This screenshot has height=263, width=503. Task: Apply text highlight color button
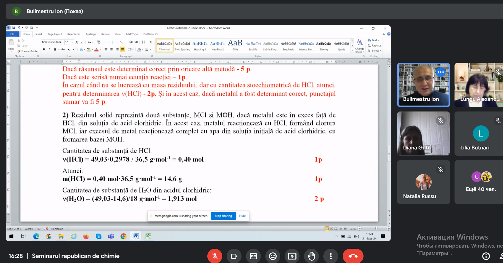click(x=88, y=50)
